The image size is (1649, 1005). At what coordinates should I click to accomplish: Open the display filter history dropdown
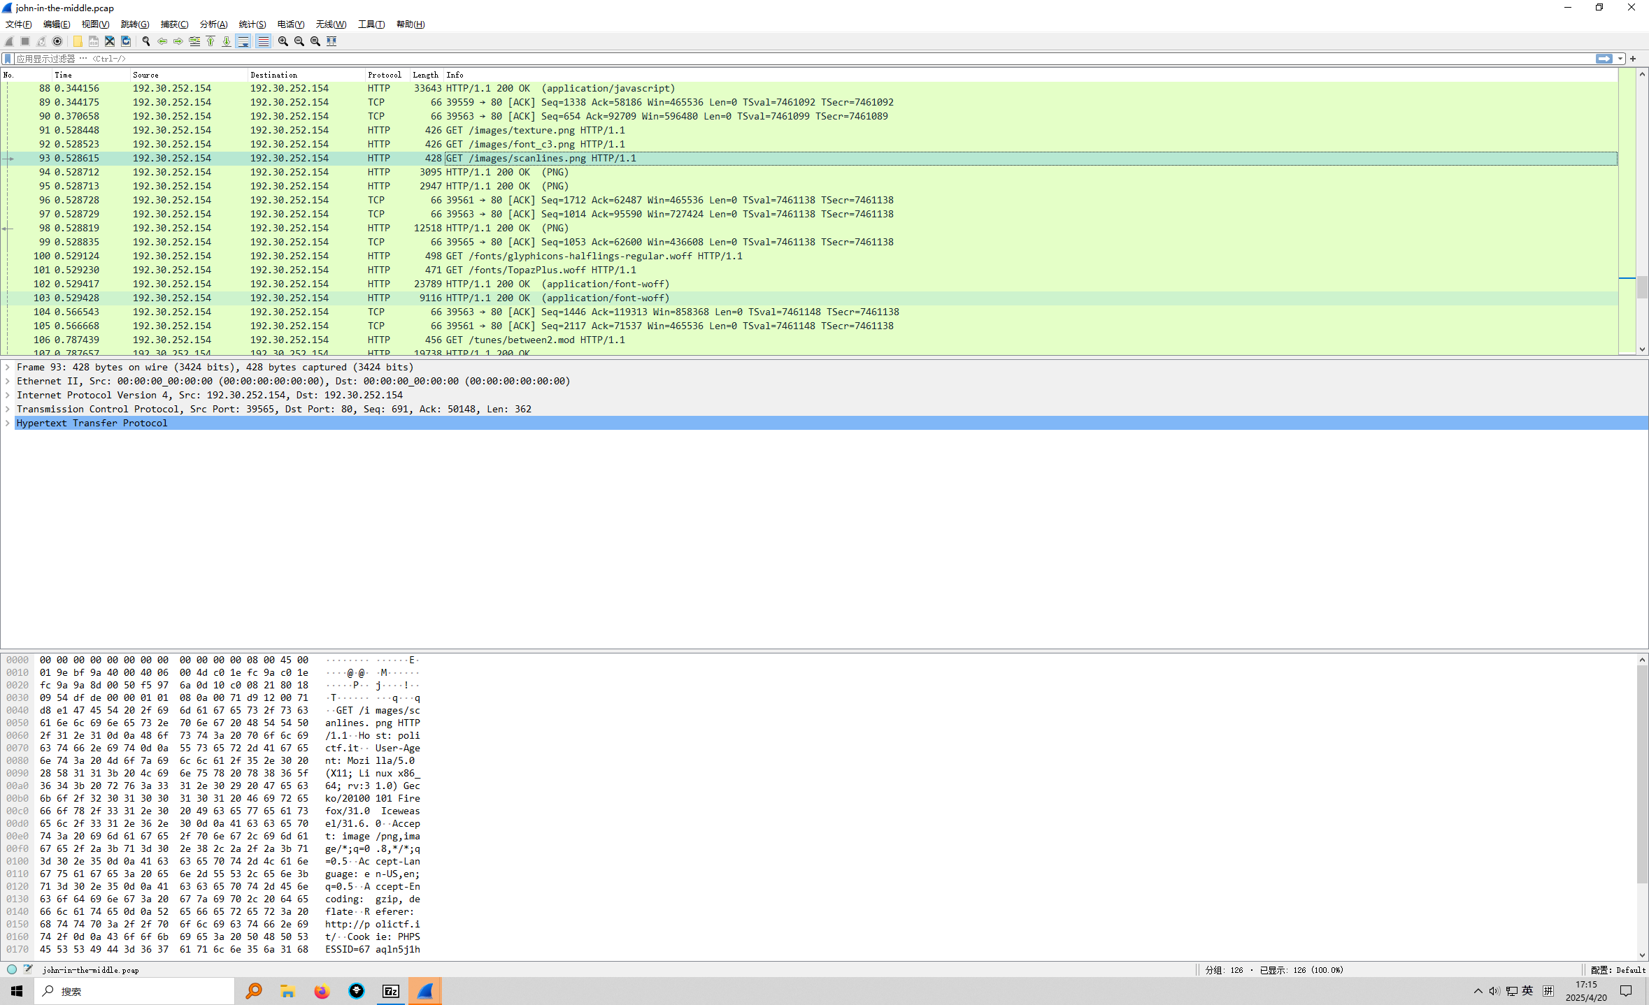point(1620,59)
